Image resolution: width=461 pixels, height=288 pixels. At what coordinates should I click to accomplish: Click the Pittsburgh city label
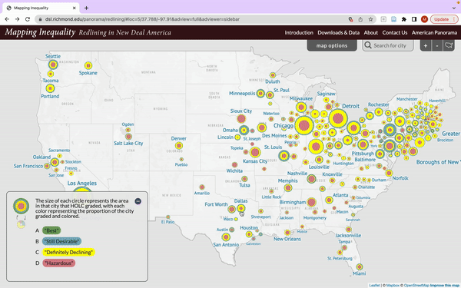(x=363, y=154)
